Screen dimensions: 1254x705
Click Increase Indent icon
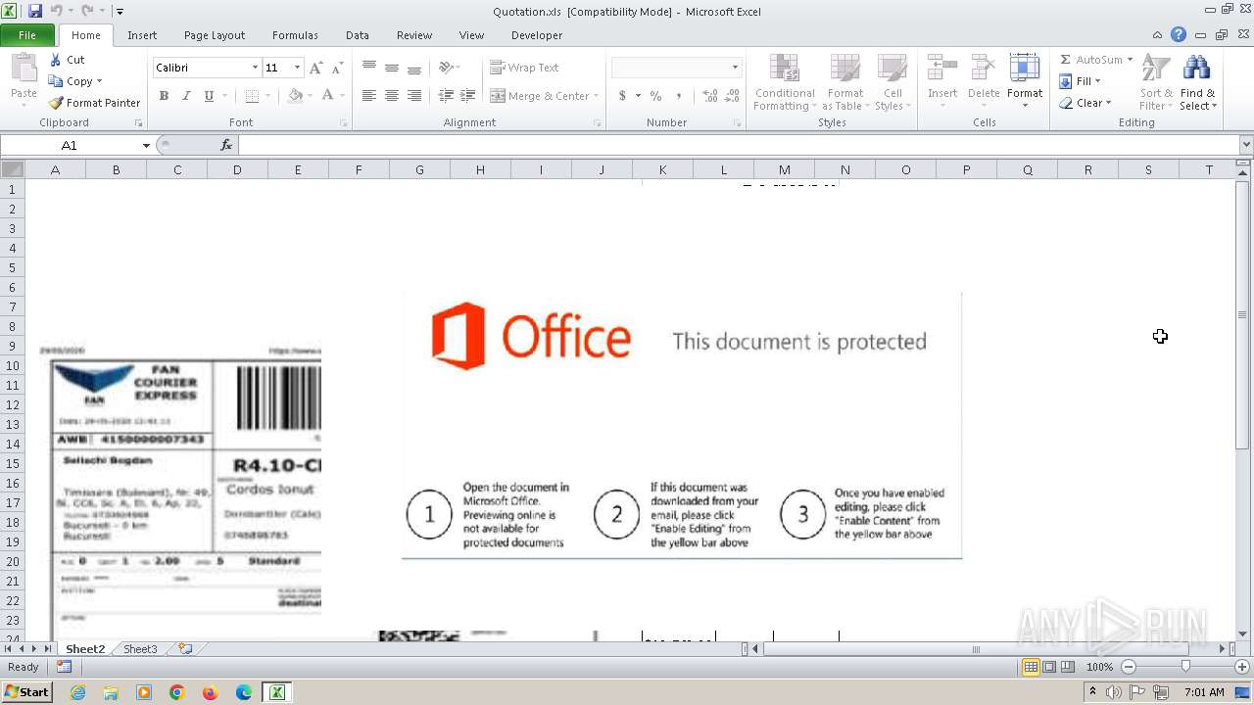(x=468, y=96)
